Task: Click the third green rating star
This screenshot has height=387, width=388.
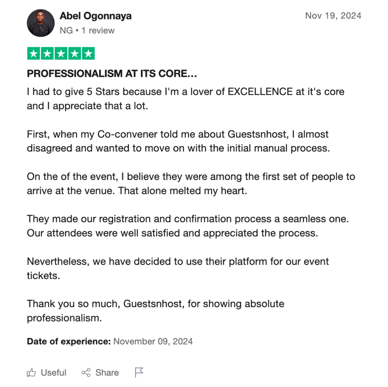Action: click(x=61, y=53)
